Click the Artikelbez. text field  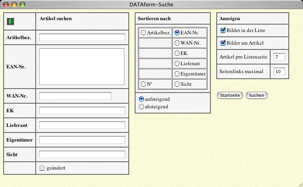click(82, 38)
